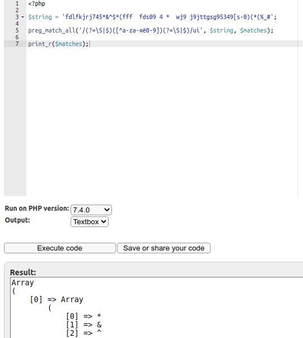
Task: Click the Run on PHP version label
Action: tap(37, 209)
